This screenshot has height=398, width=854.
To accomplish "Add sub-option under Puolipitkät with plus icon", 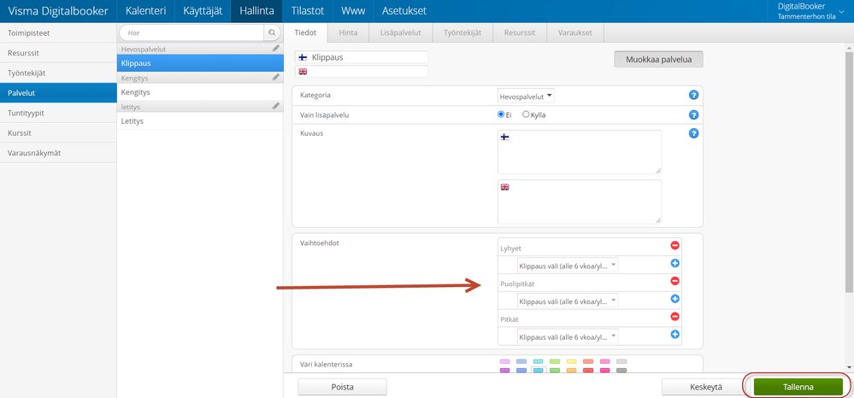I will [674, 299].
